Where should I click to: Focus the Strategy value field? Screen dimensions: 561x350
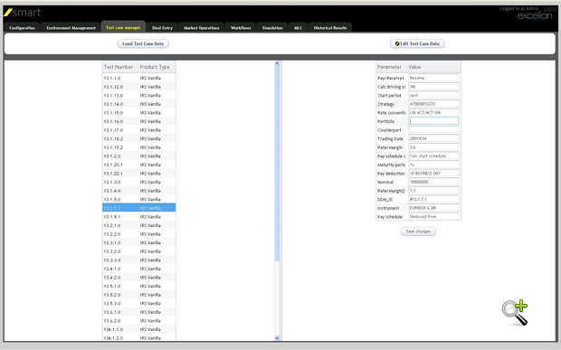(x=433, y=104)
